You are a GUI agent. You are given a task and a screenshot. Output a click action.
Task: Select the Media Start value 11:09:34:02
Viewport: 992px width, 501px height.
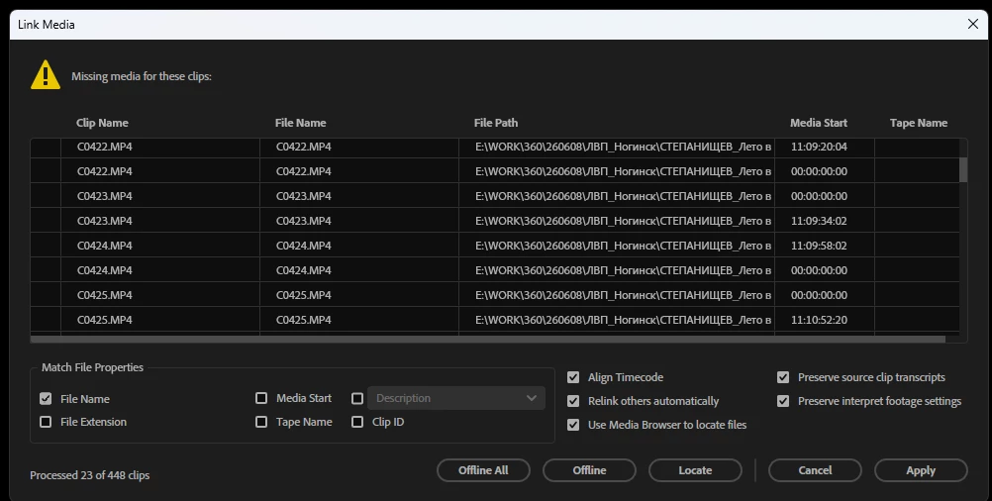(x=819, y=221)
